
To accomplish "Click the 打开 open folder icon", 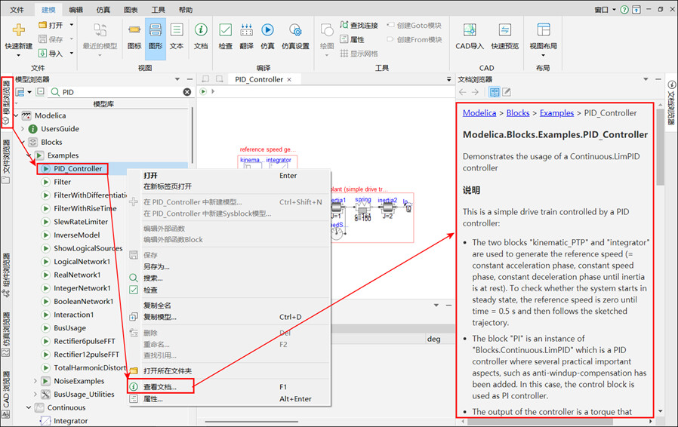I will [x=42, y=25].
